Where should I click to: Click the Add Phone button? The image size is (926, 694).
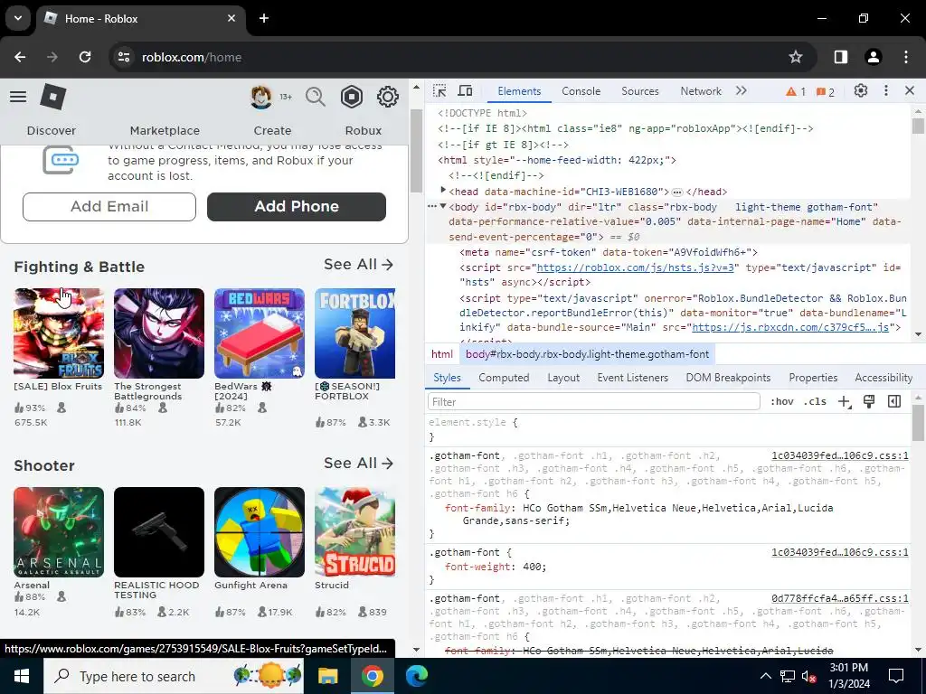click(297, 207)
